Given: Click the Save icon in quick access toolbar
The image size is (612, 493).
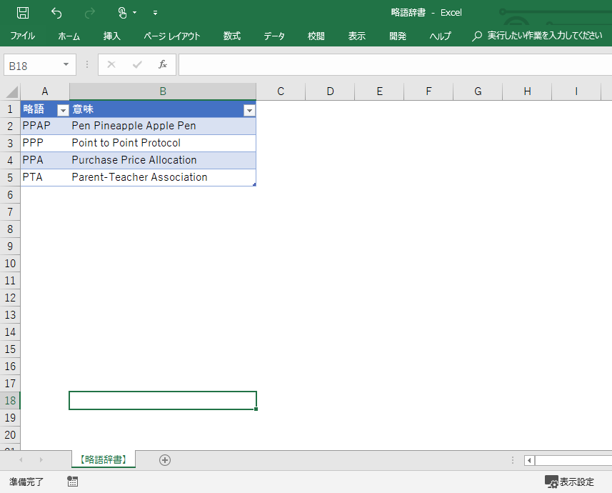Looking at the screenshot, I should click(x=23, y=13).
